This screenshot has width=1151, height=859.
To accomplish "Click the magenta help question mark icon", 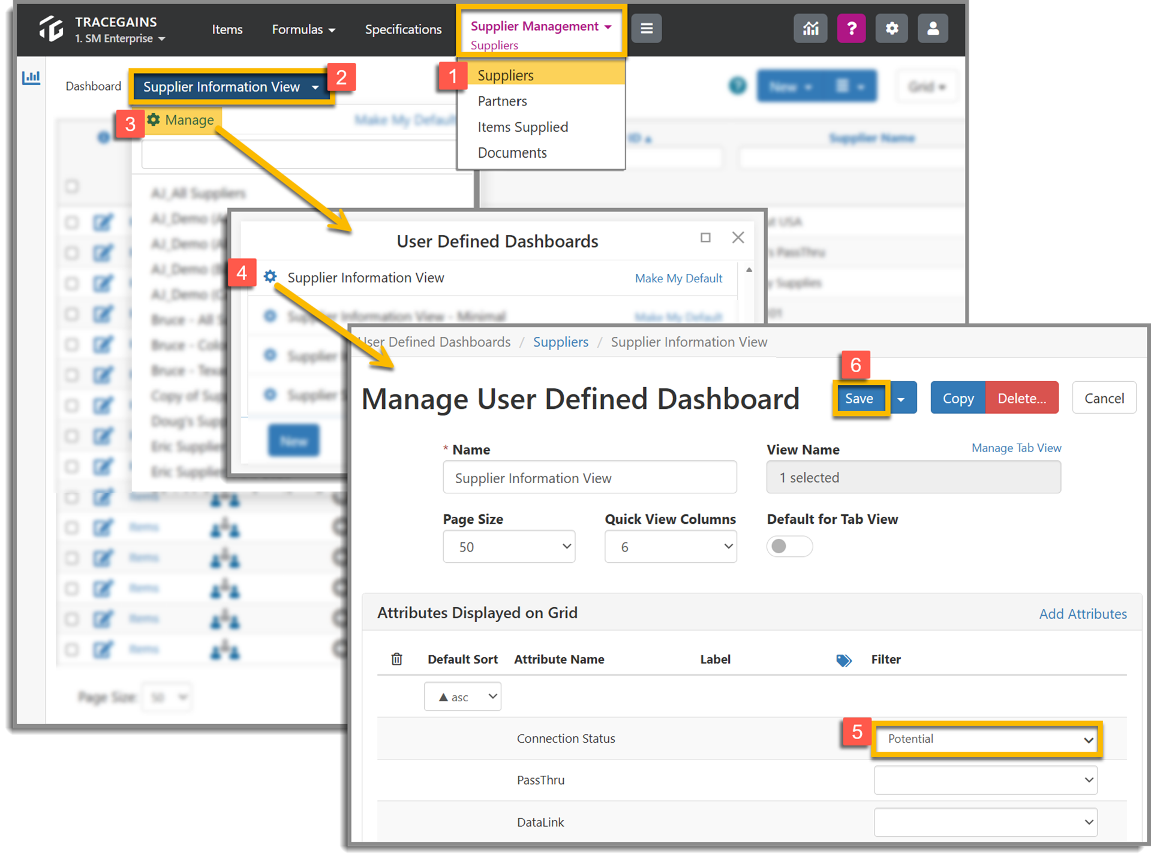I will click(851, 28).
